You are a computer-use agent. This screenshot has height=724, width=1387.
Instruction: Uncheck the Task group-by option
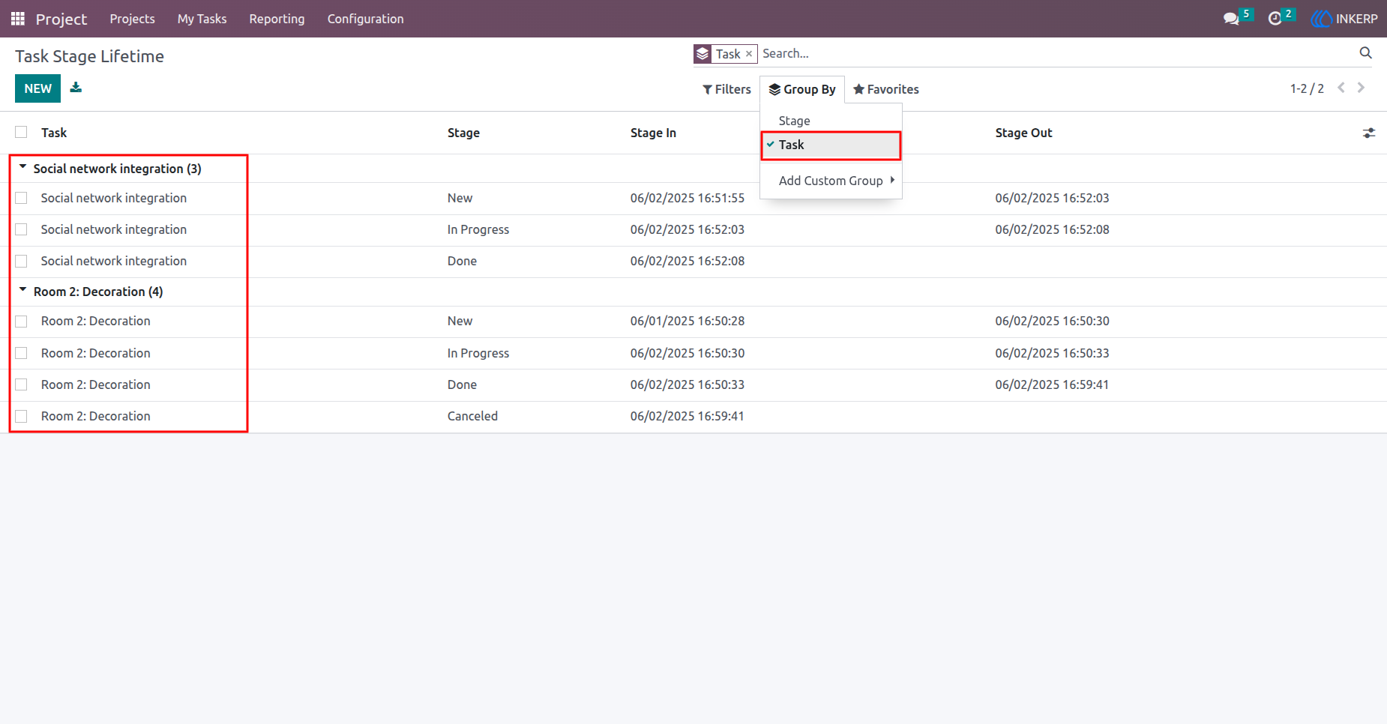point(831,145)
